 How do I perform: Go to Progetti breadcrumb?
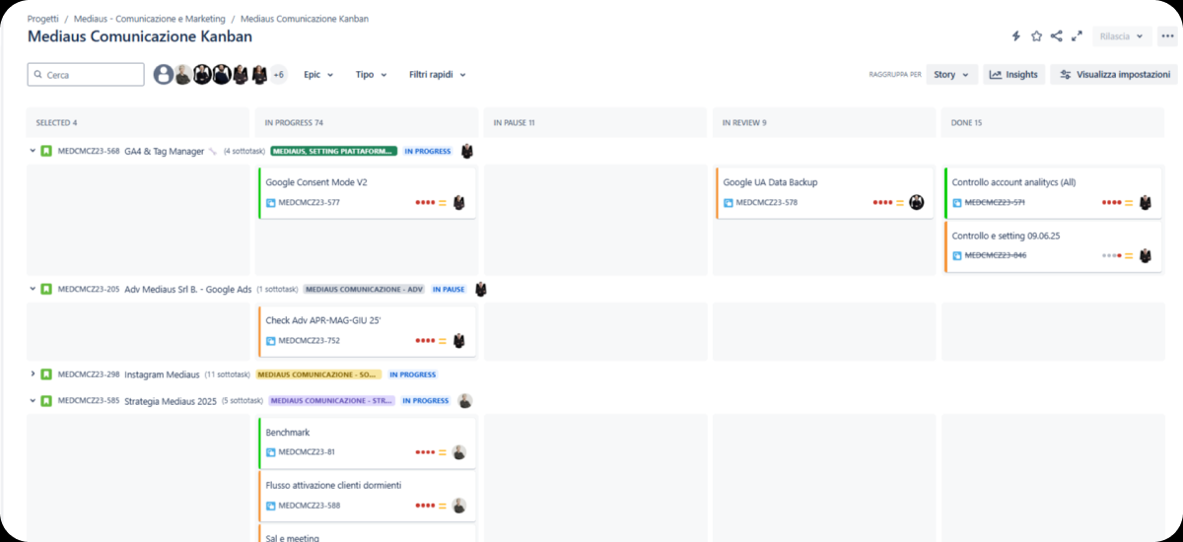coord(42,19)
